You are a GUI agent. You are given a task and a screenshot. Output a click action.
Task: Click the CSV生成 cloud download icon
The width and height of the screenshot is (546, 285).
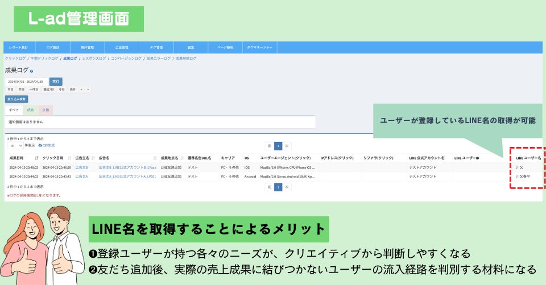(40, 145)
